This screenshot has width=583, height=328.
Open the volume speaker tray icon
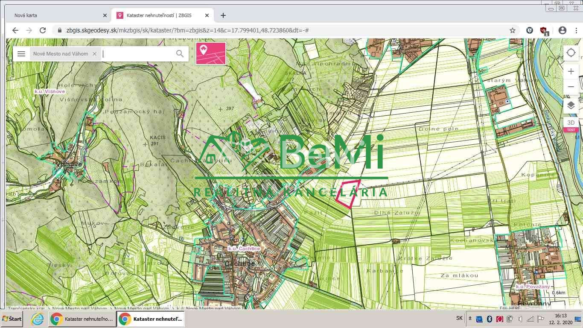tap(520, 319)
